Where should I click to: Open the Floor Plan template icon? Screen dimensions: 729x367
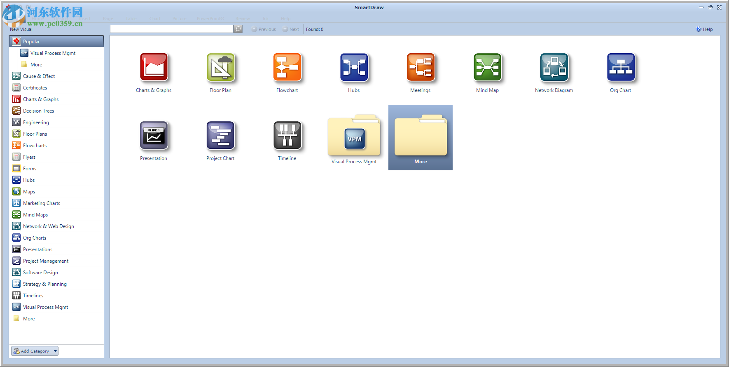click(221, 67)
